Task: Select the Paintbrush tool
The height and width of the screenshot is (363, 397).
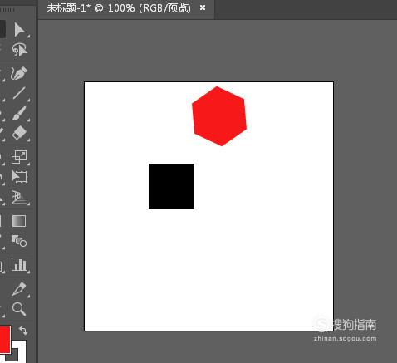Action: [19, 113]
